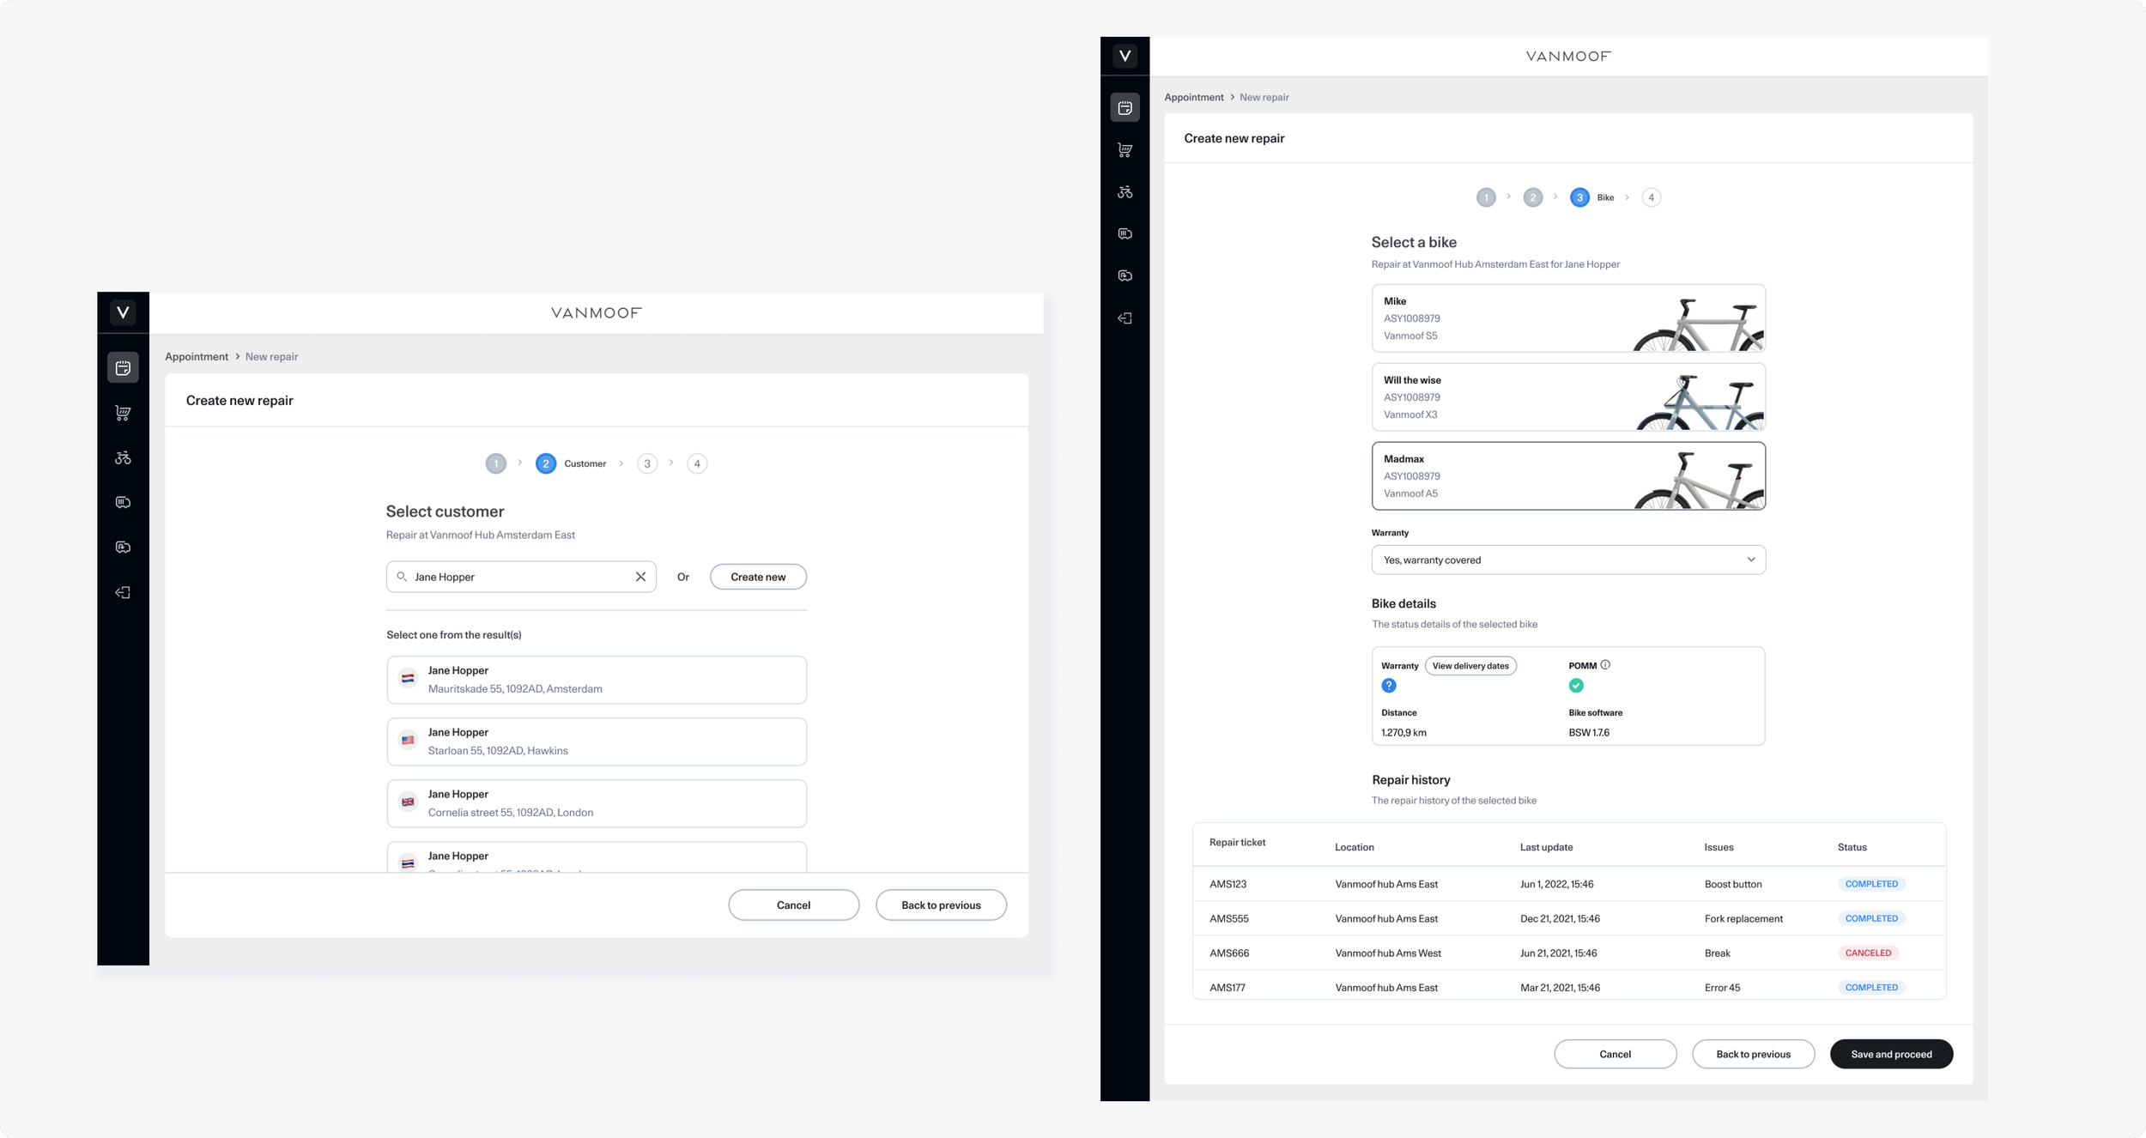Click the logout icon in right sidebar
2146x1138 pixels.
tap(1125, 318)
